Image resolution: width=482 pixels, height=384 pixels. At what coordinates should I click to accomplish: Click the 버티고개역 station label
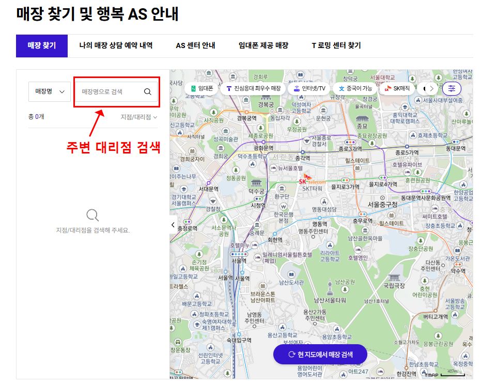coord(436,317)
